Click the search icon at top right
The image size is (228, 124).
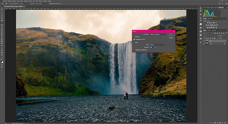(220, 4)
